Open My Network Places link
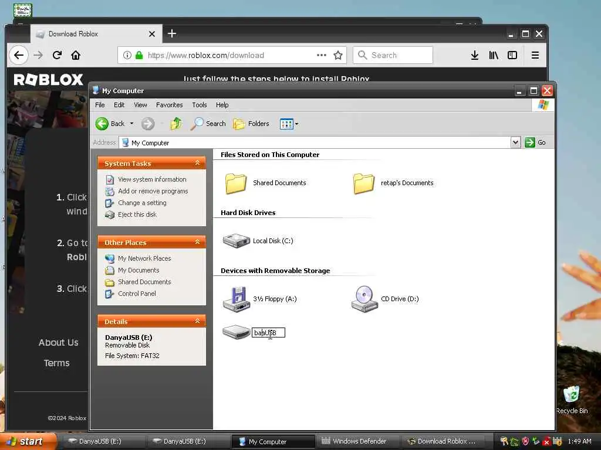Image resolution: width=601 pixels, height=450 pixels. pyautogui.click(x=144, y=258)
